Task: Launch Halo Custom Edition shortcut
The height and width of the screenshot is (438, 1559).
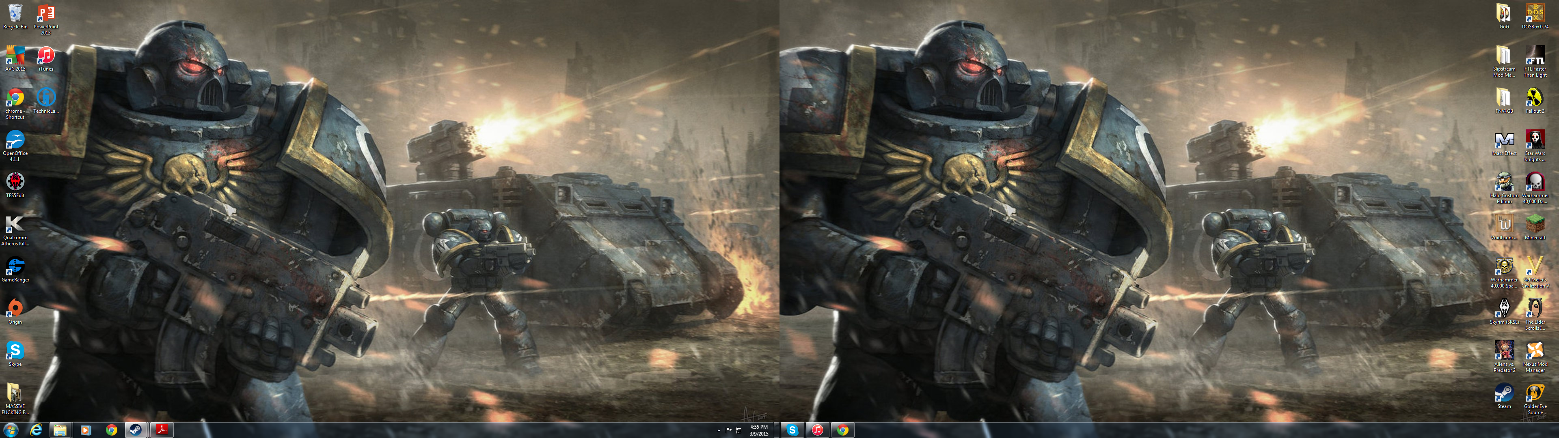Action: click(1504, 188)
